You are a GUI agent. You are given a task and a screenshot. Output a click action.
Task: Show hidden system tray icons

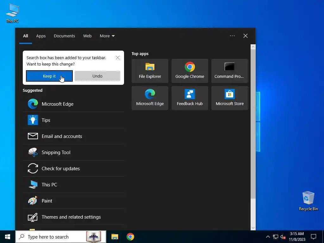tap(268, 237)
